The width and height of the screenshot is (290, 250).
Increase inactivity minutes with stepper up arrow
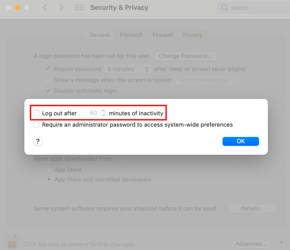coord(103,111)
